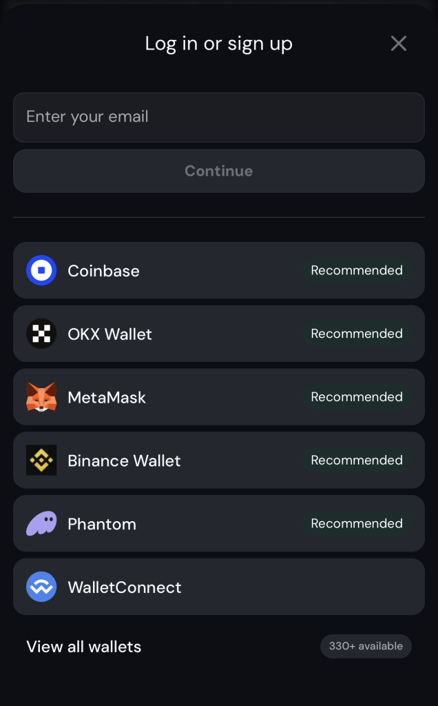Viewport: 438px width, 706px height.
Task: Open View all wallets link
Action: point(84,647)
